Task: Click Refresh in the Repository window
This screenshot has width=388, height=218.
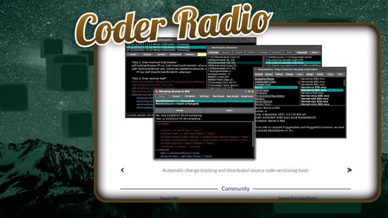Action: coord(259,74)
